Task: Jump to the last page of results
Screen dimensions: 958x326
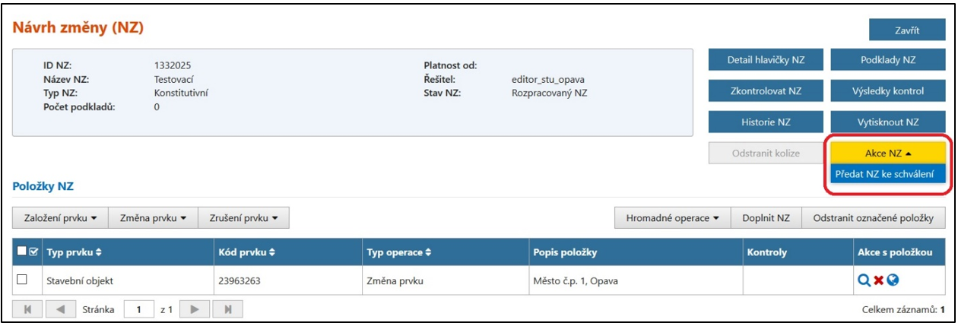Action: (227, 310)
